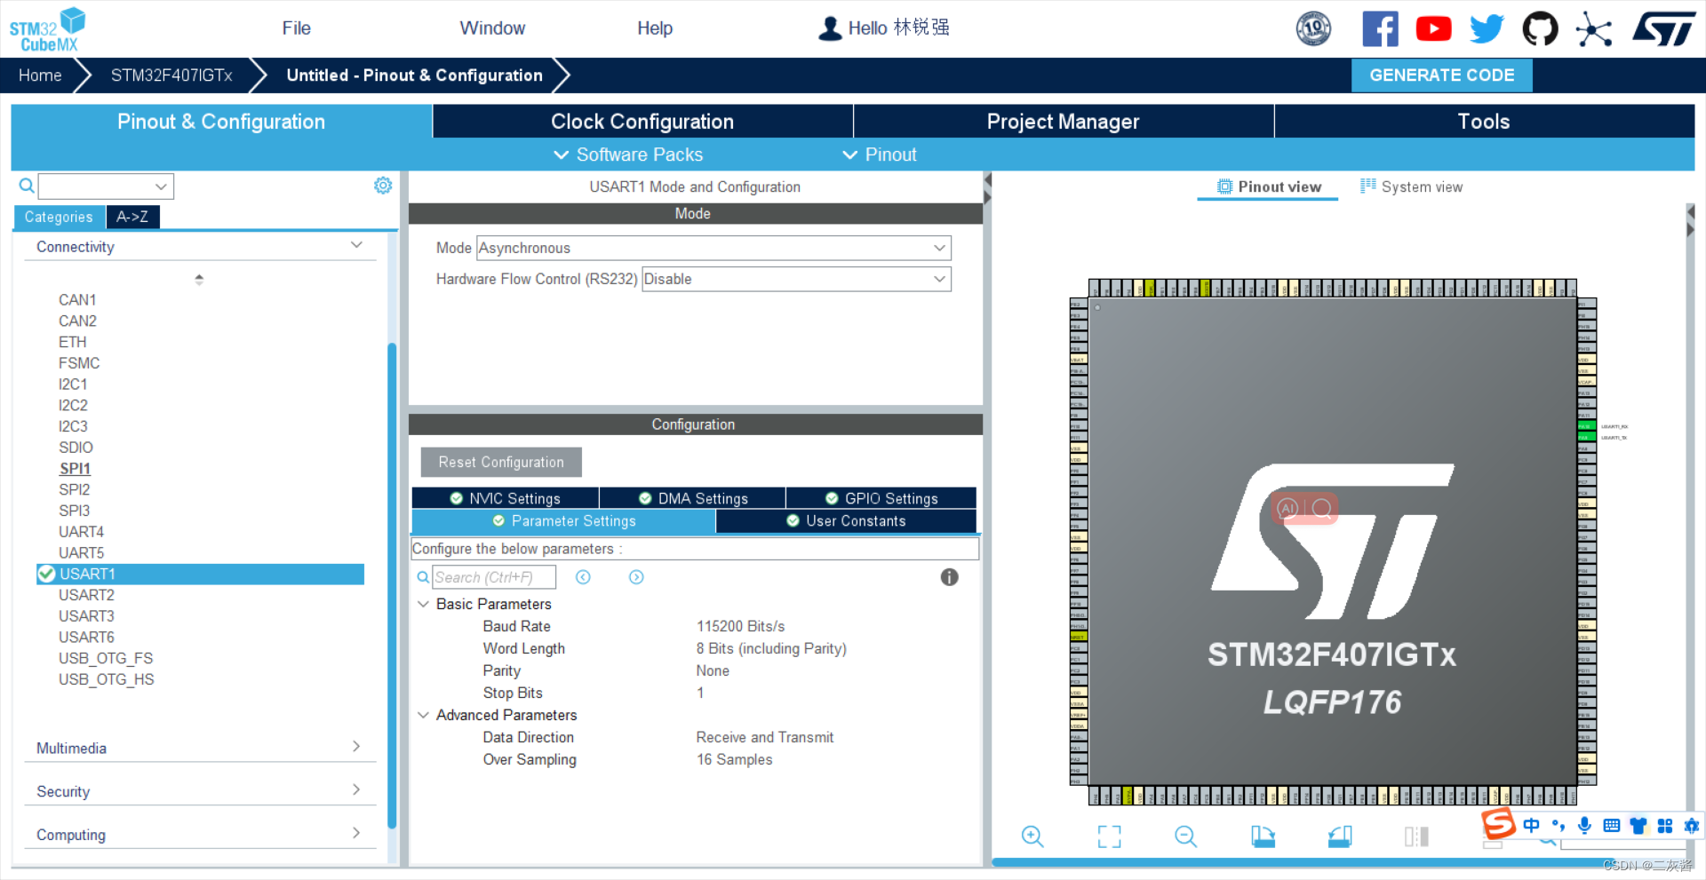This screenshot has width=1706, height=880.
Task: Open Sogou soft keyboard icon
Action: [x=1611, y=826]
